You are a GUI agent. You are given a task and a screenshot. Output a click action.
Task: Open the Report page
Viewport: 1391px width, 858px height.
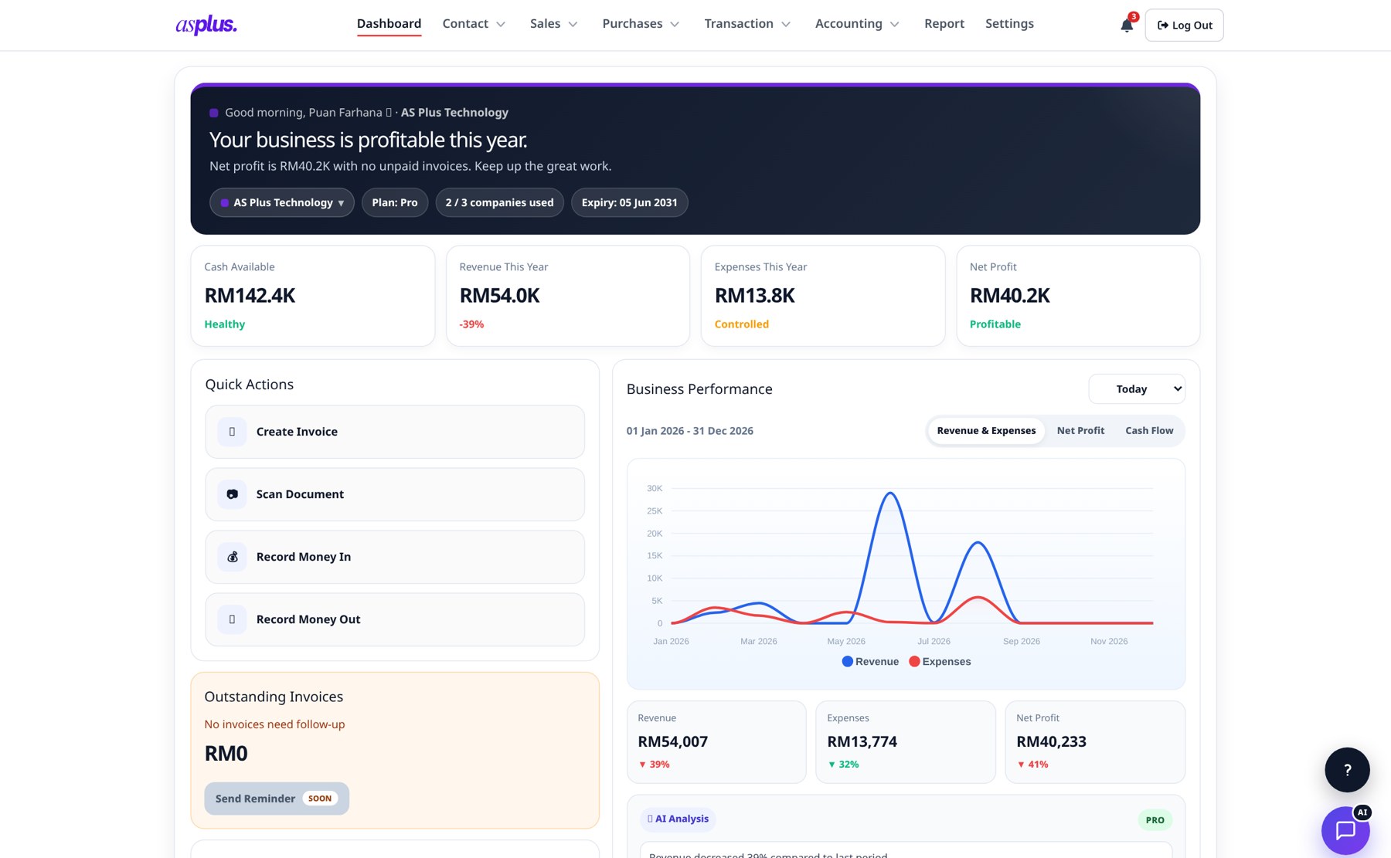click(944, 24)
